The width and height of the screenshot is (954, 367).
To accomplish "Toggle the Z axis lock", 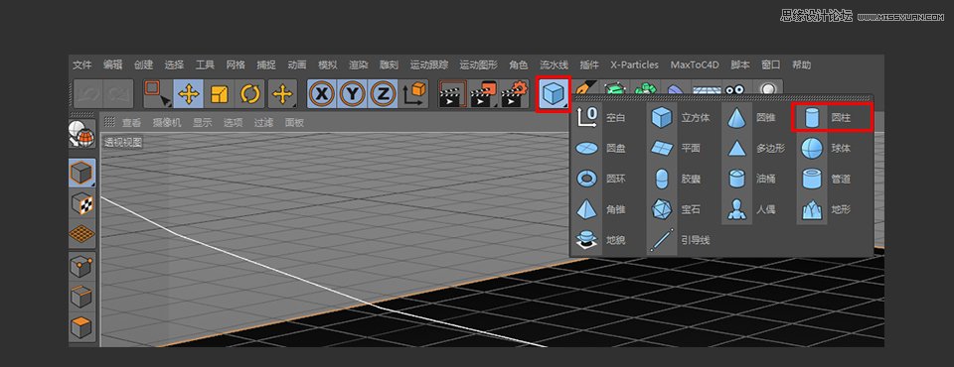I will tap(383, 94).
